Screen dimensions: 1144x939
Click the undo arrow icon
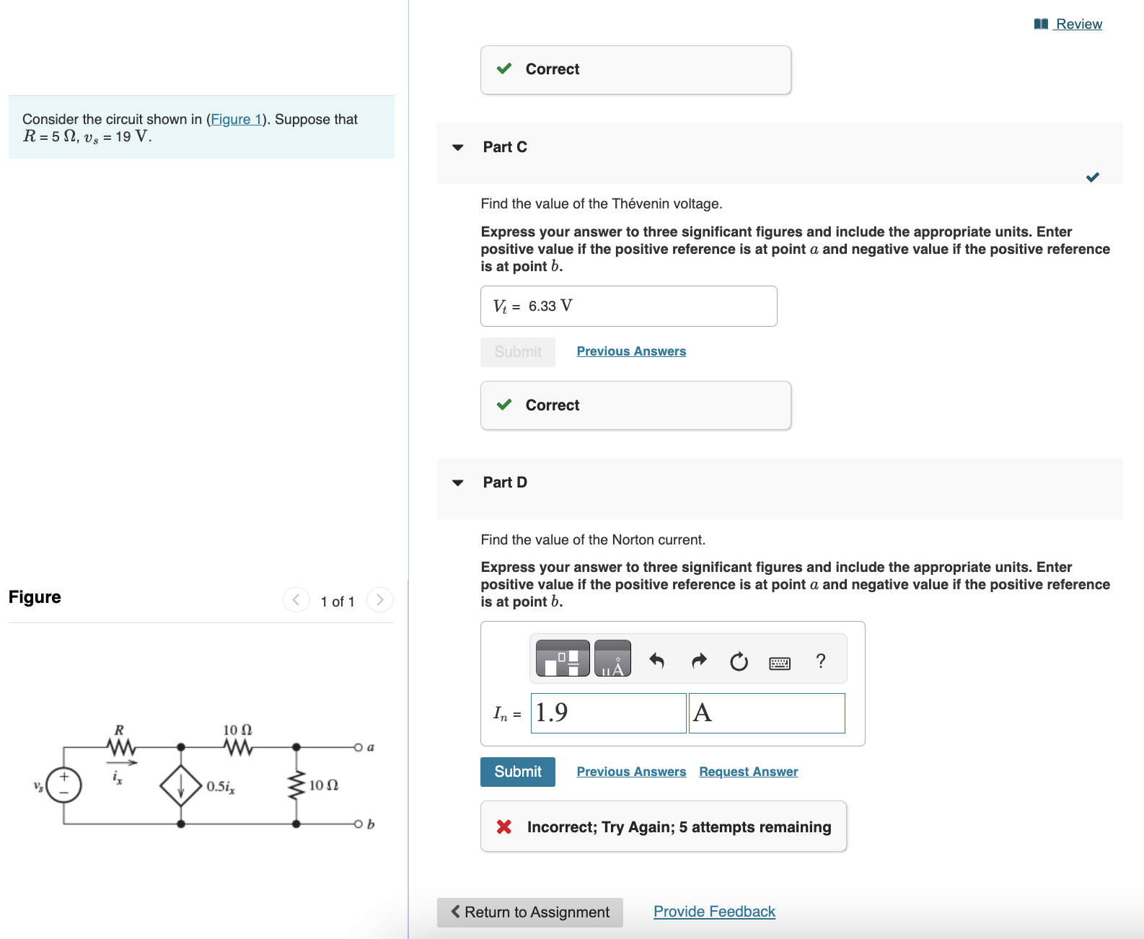pyautogui.click(x=656, y=661)
